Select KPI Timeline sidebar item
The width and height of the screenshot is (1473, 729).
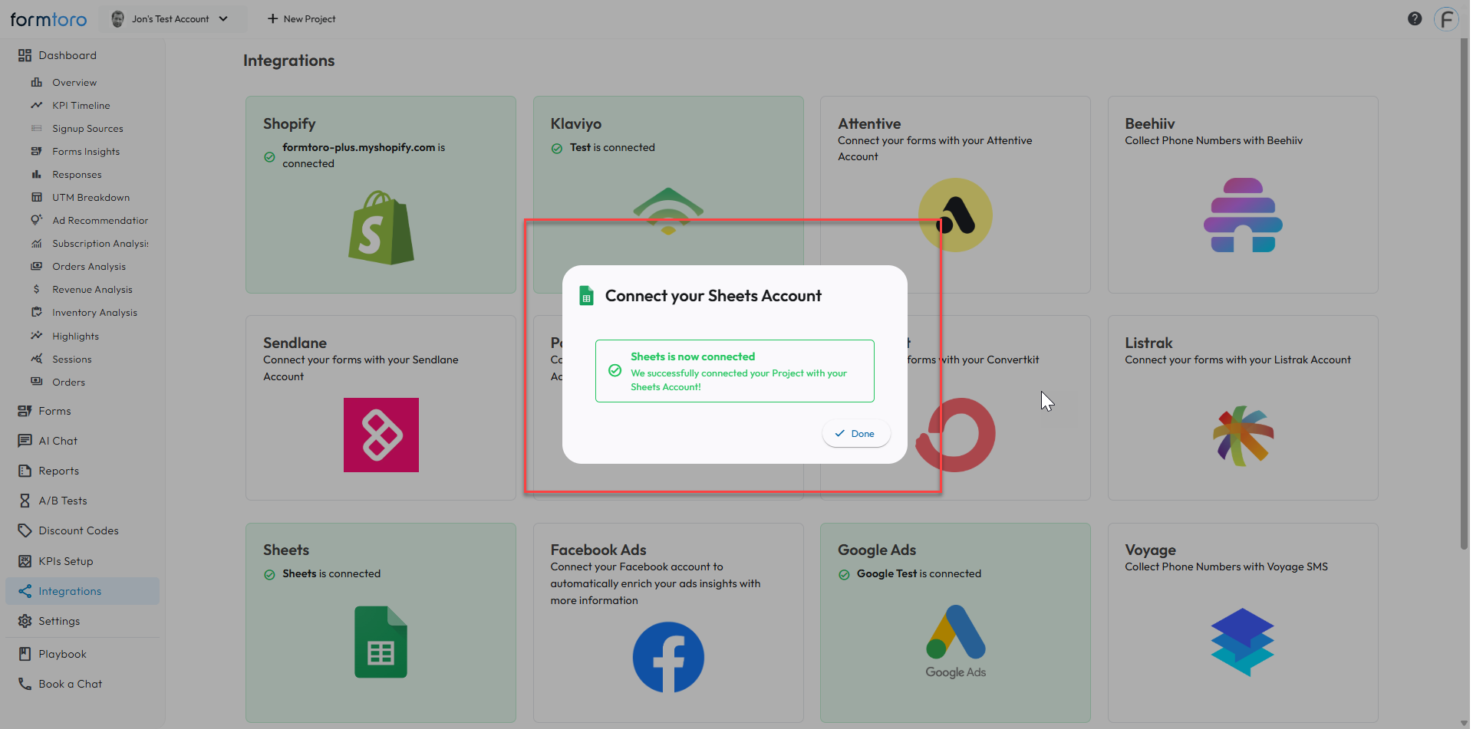83,106
